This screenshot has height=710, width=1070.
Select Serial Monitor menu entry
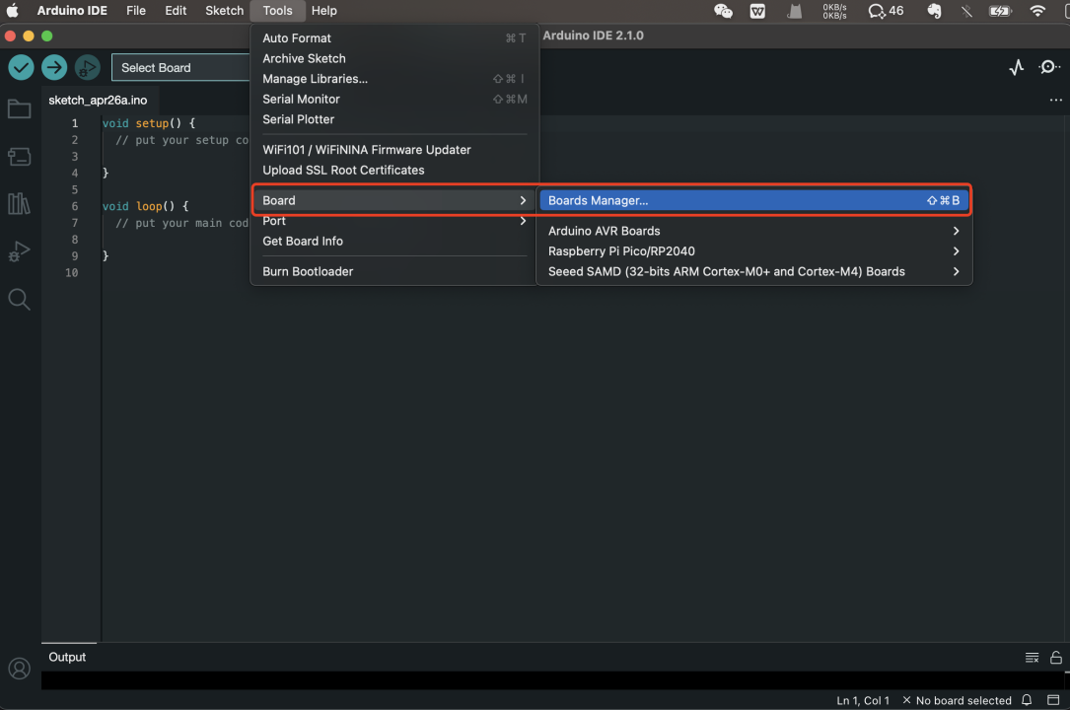click(394, 100)
